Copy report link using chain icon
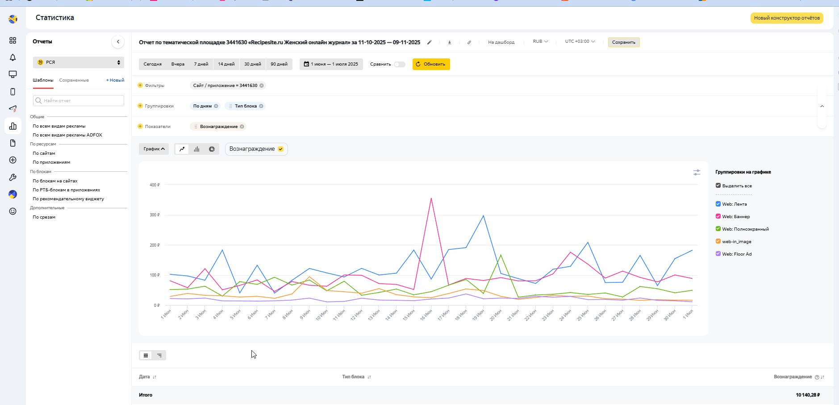This screenshot has height=405, width=839. click(x=469, y=42)
